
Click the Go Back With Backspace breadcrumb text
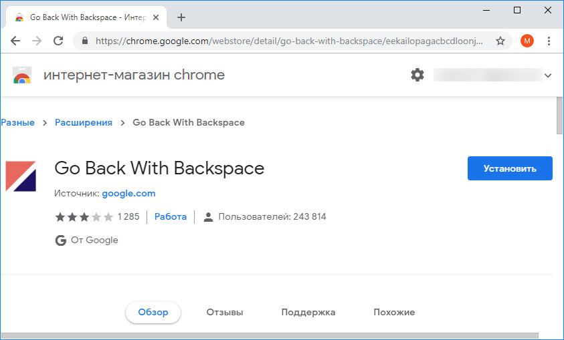tap(189, 122)
